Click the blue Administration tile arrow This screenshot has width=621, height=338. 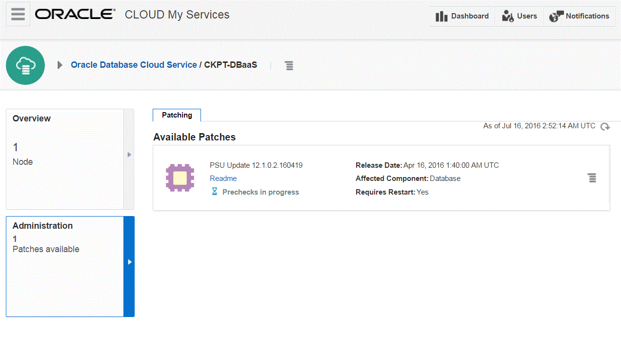tap(129, 262)
